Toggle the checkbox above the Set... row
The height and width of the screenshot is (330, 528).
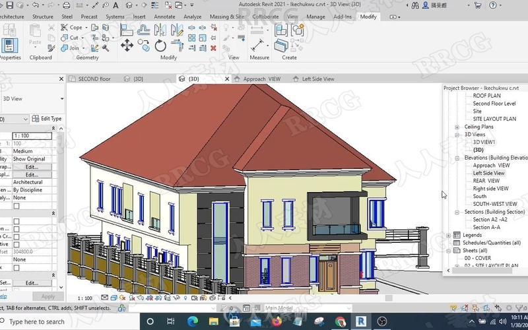point(16,268)
